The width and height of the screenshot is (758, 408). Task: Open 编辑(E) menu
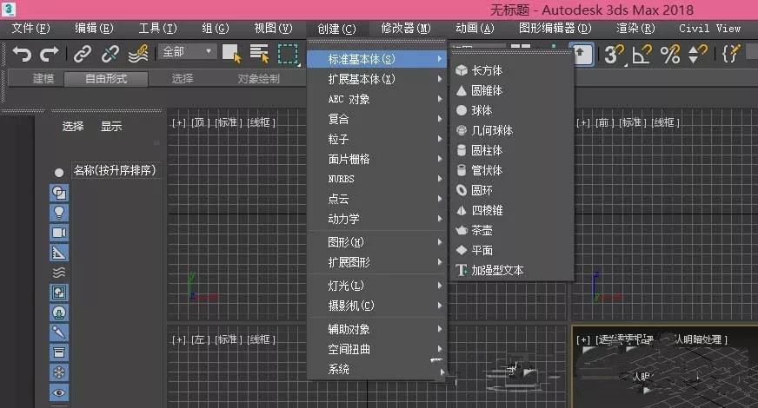point(94,29)
